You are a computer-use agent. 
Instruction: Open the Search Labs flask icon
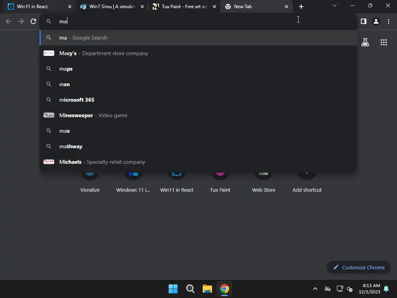(365, 42)
